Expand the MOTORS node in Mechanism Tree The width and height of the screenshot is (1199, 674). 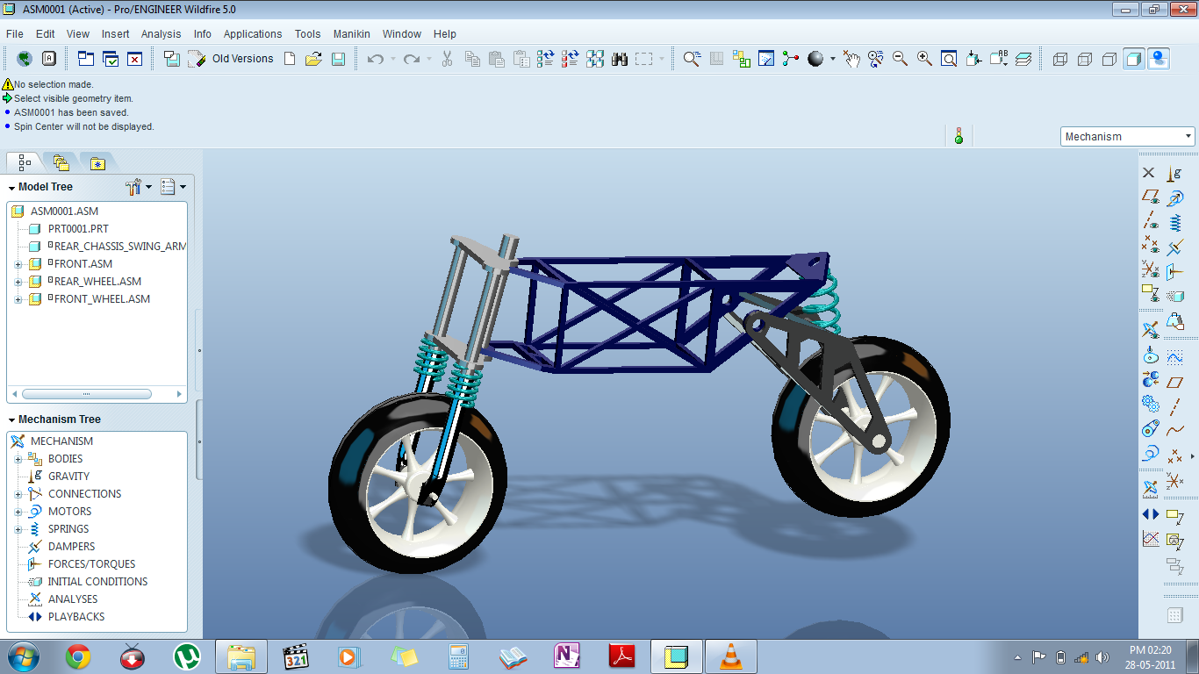point(18,512)
